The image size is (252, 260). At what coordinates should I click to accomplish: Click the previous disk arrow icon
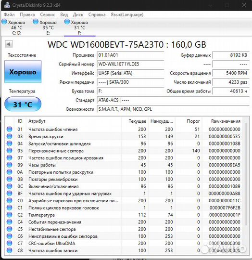click(9, 44)
